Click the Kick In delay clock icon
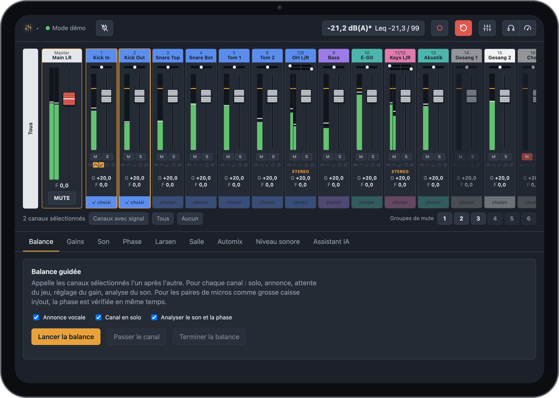 pyautogui.click(x=107, y=165)
